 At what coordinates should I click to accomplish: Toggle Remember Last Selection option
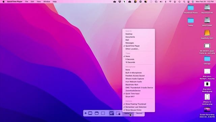point(139,107)
